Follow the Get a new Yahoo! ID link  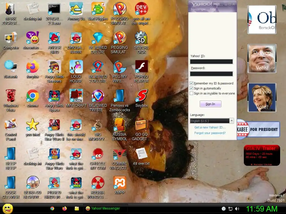click(210, 127)
